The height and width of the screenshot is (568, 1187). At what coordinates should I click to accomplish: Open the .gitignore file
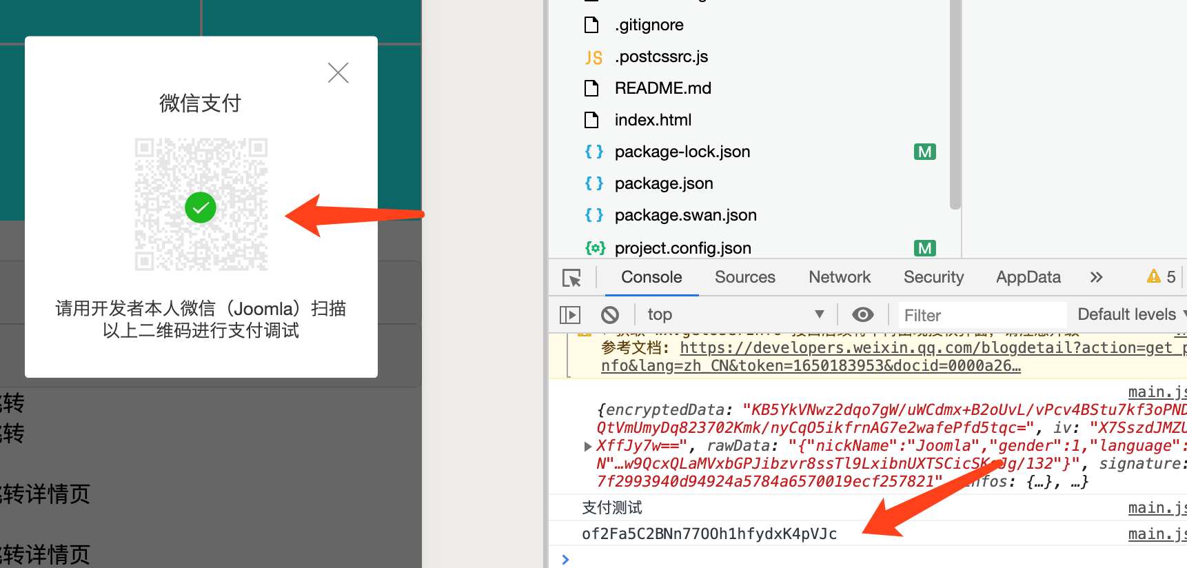pyautogui.click(x=649, y=25)
